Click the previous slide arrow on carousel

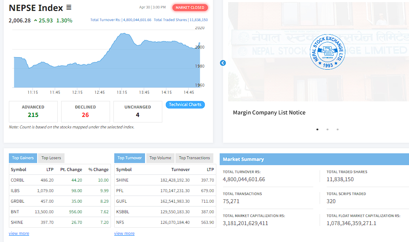pos(223,63)
